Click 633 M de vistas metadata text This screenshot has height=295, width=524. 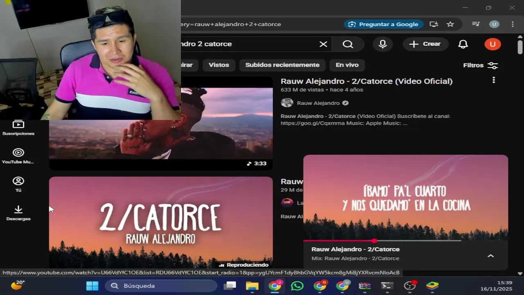(x=302, y=90)
